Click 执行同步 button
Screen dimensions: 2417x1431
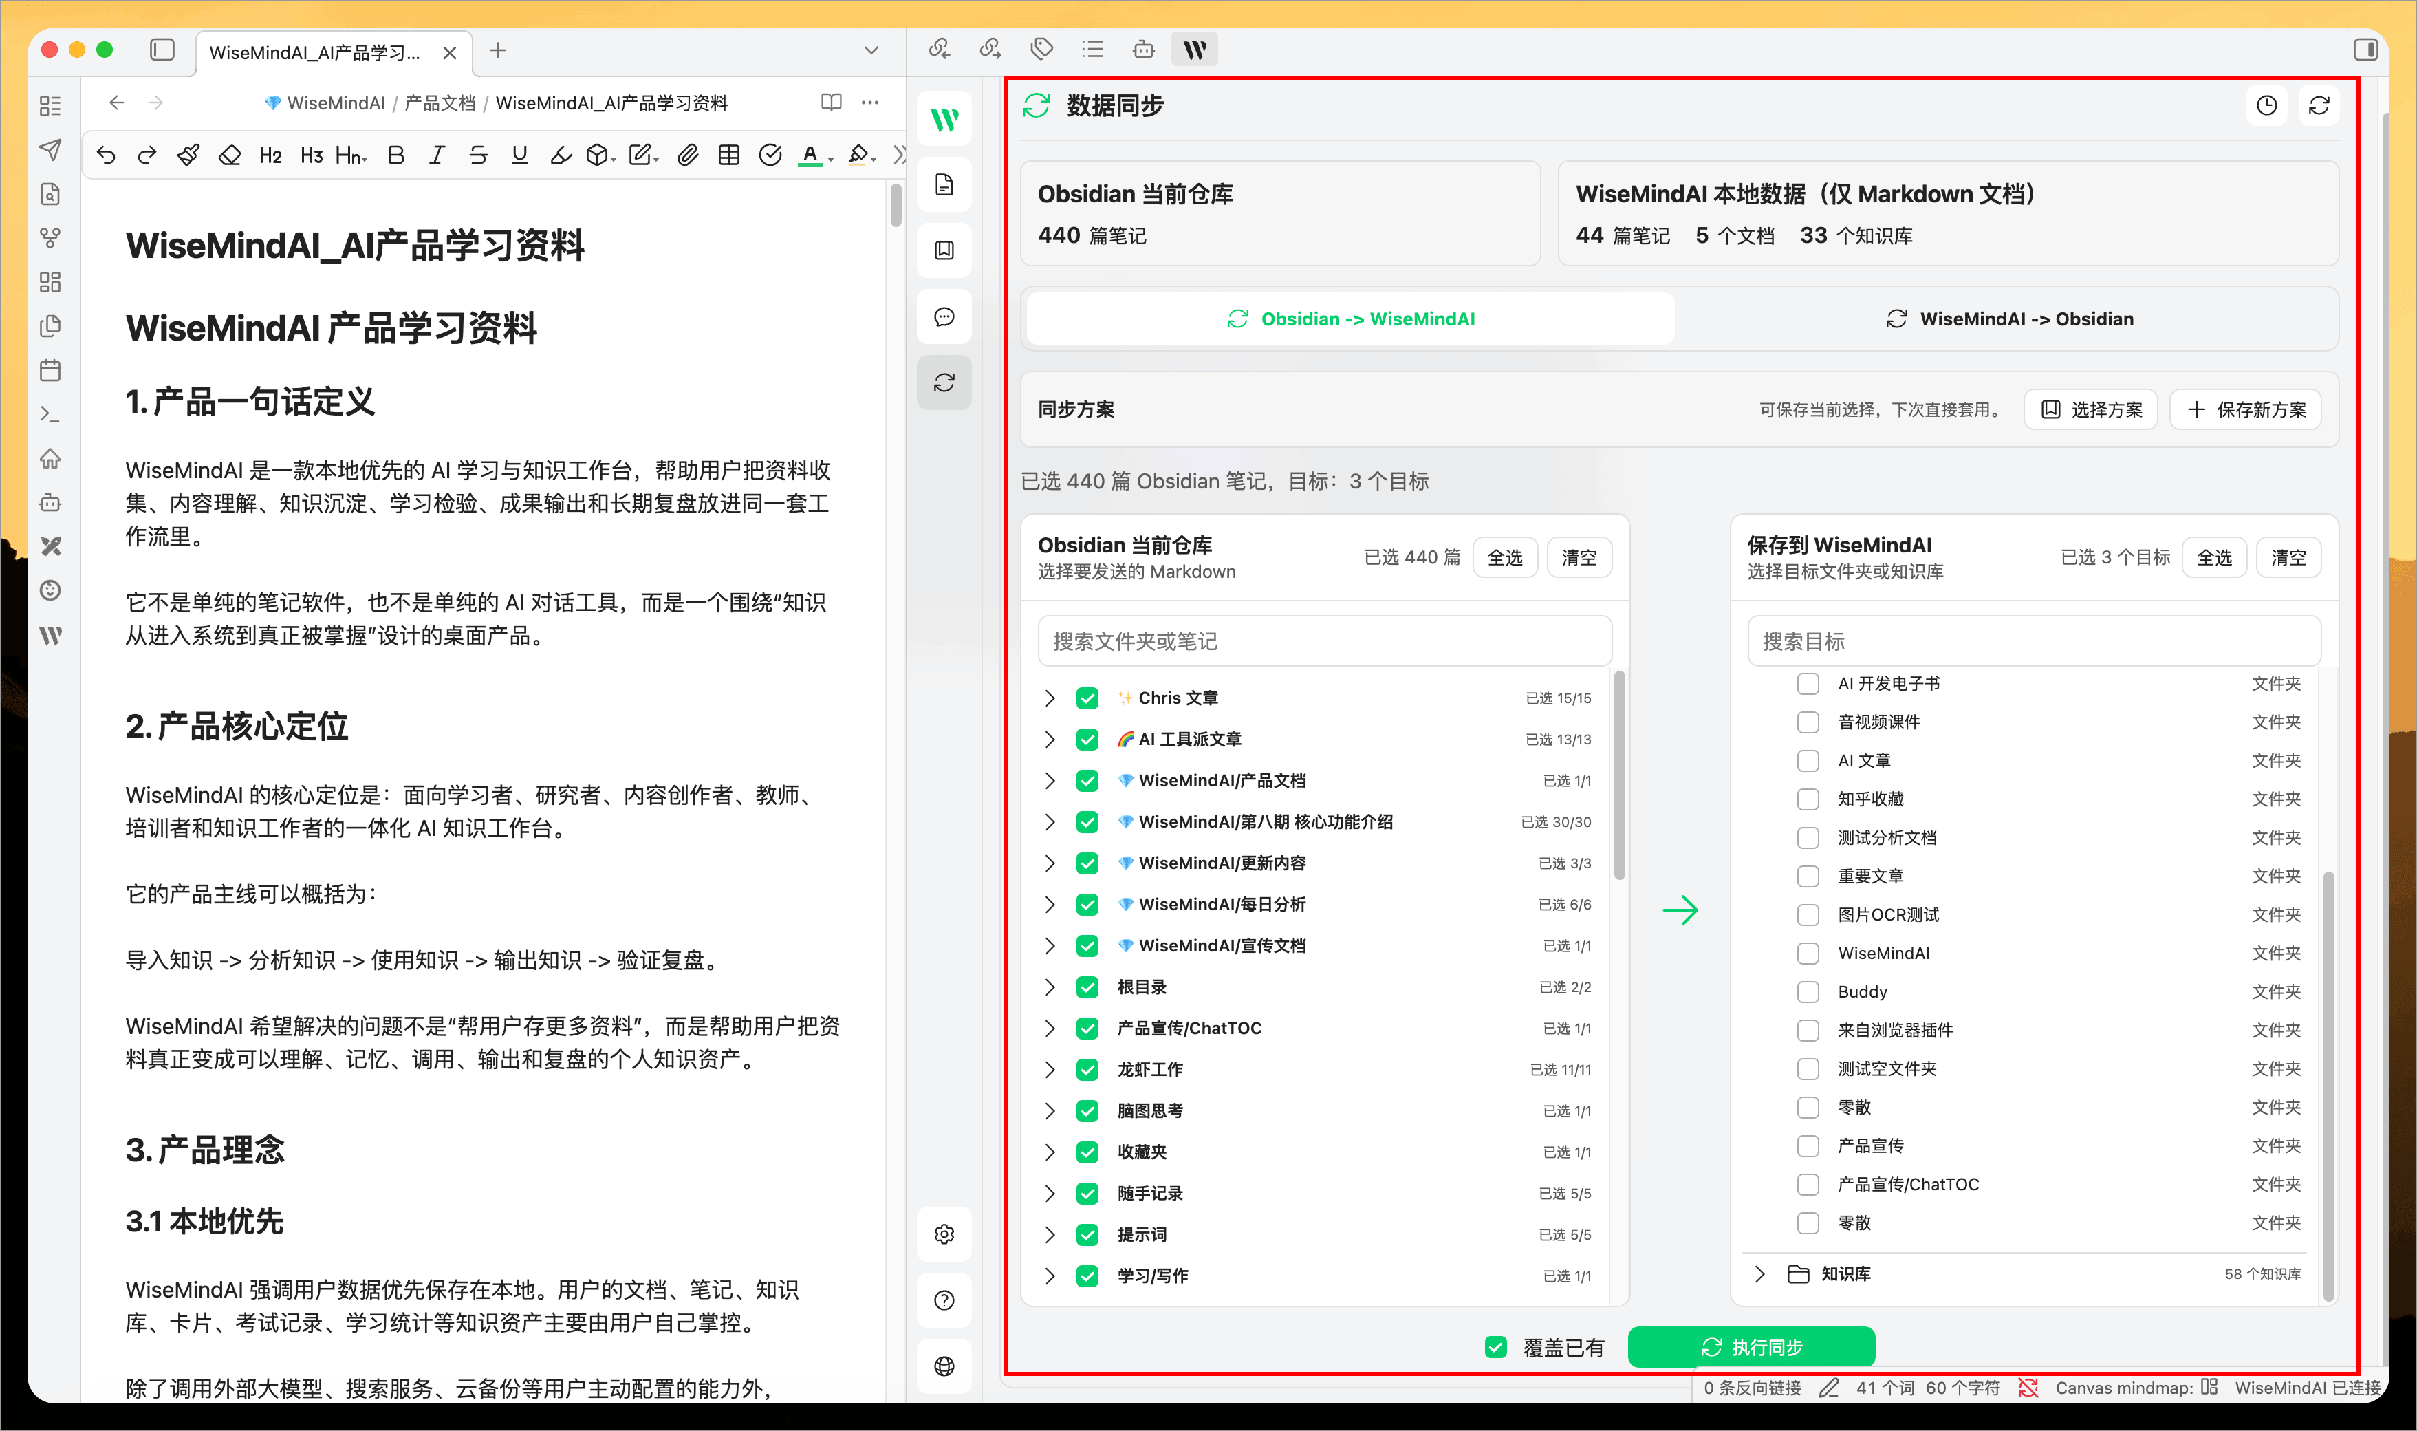[1751, 1347]
